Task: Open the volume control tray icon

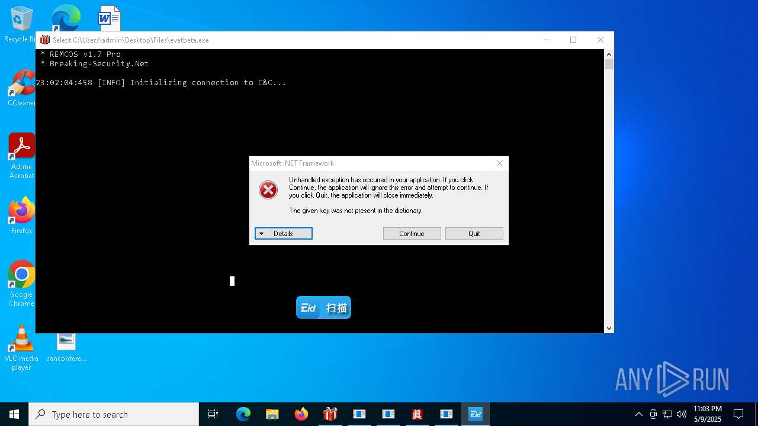Action: (x=682, y=414)
